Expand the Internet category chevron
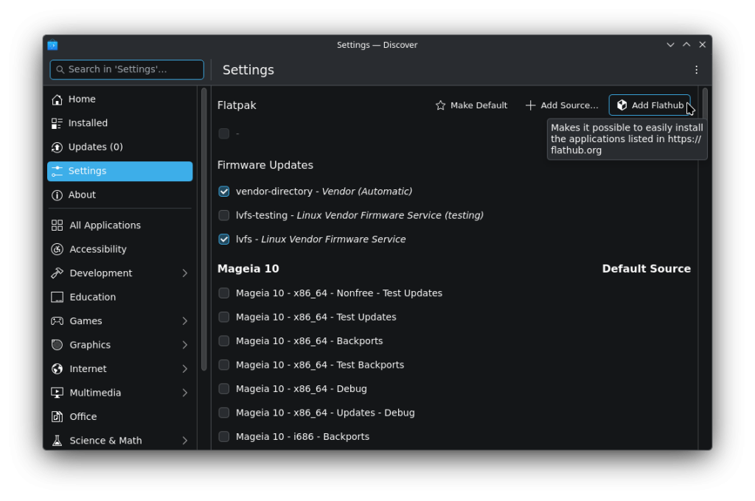Image resolution: width=755 pixels, height=501 pixels. tap(185, 369)
